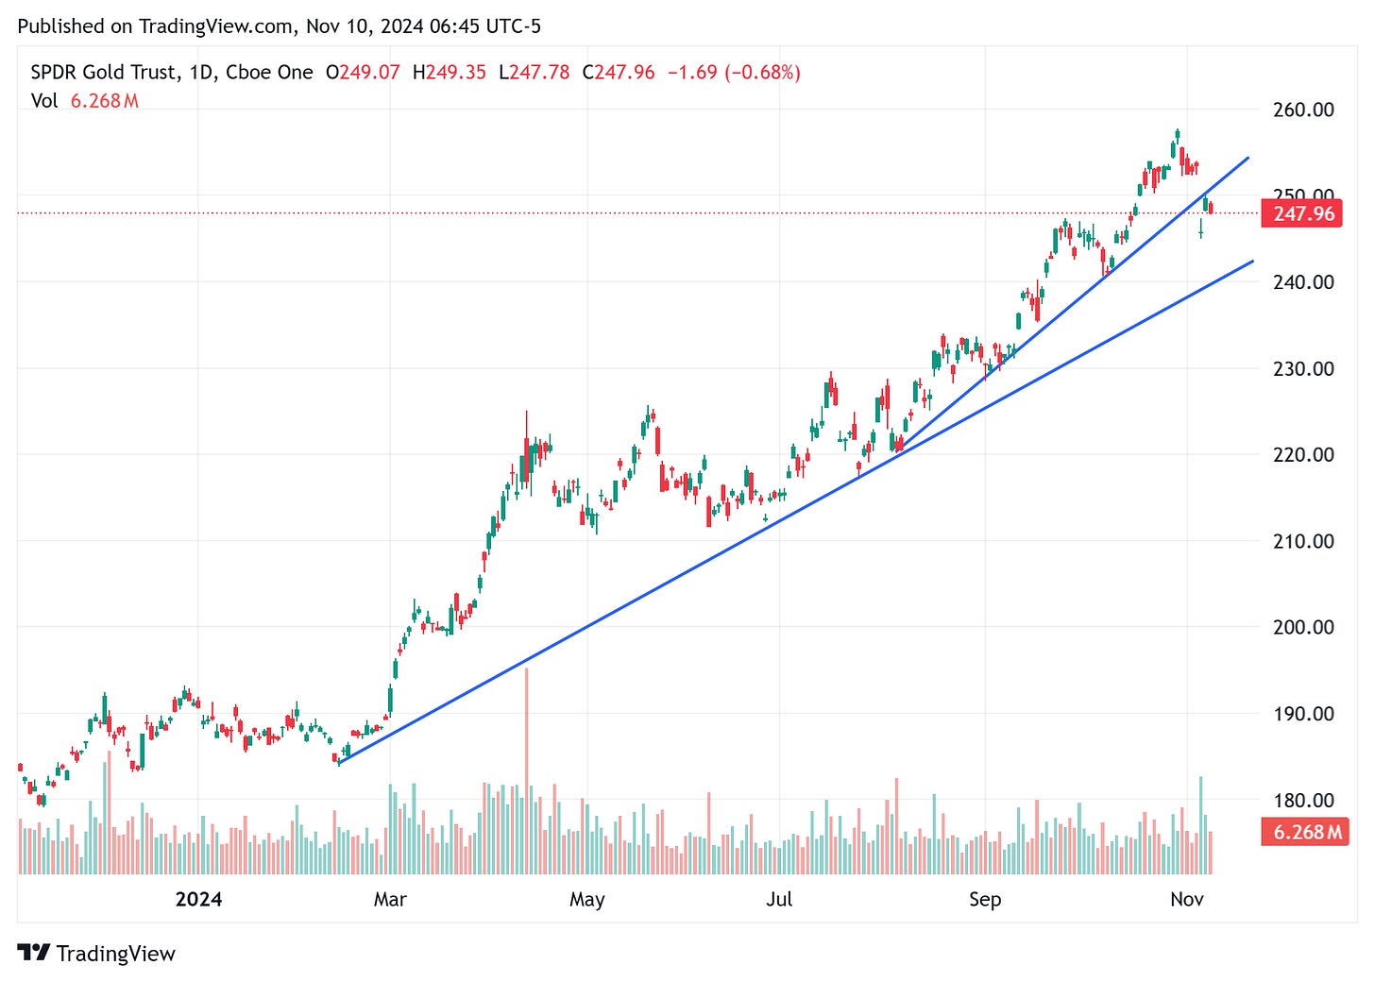Click the red 247.96 price label

[1304, 213]
